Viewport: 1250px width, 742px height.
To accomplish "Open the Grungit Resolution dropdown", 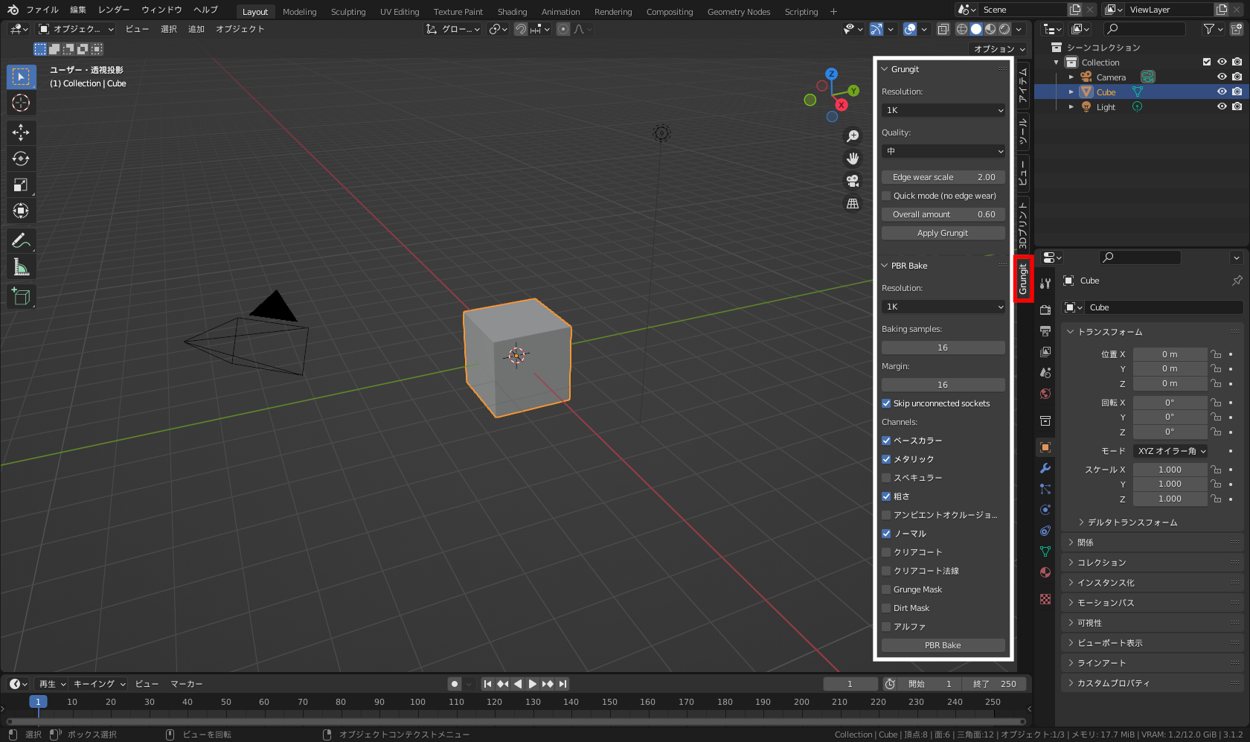I will click(x=943, y=110).
